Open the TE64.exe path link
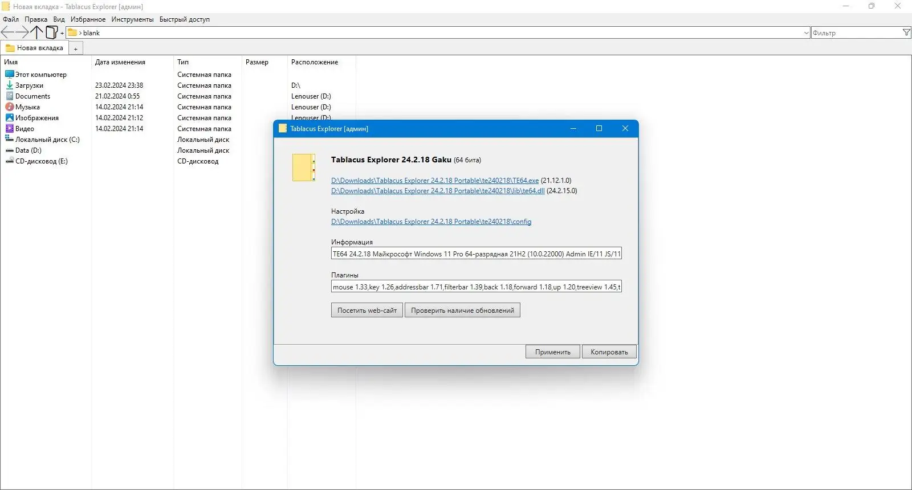The width and height of the screenshot is (912, 490). point(435,181)
